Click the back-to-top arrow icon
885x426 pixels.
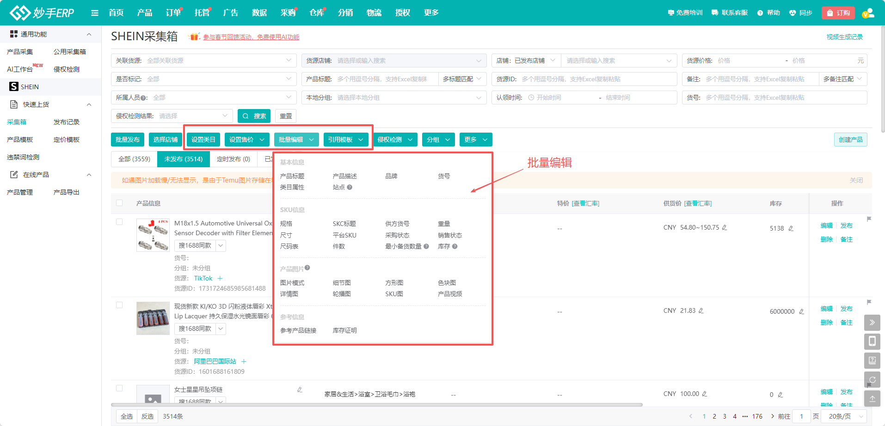click(872, 398)
